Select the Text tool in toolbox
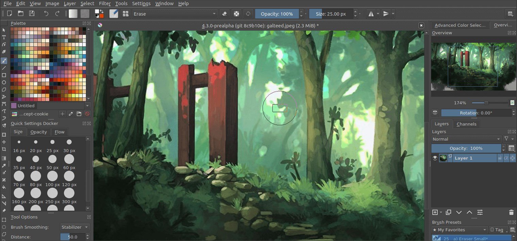 coord(4,37)
